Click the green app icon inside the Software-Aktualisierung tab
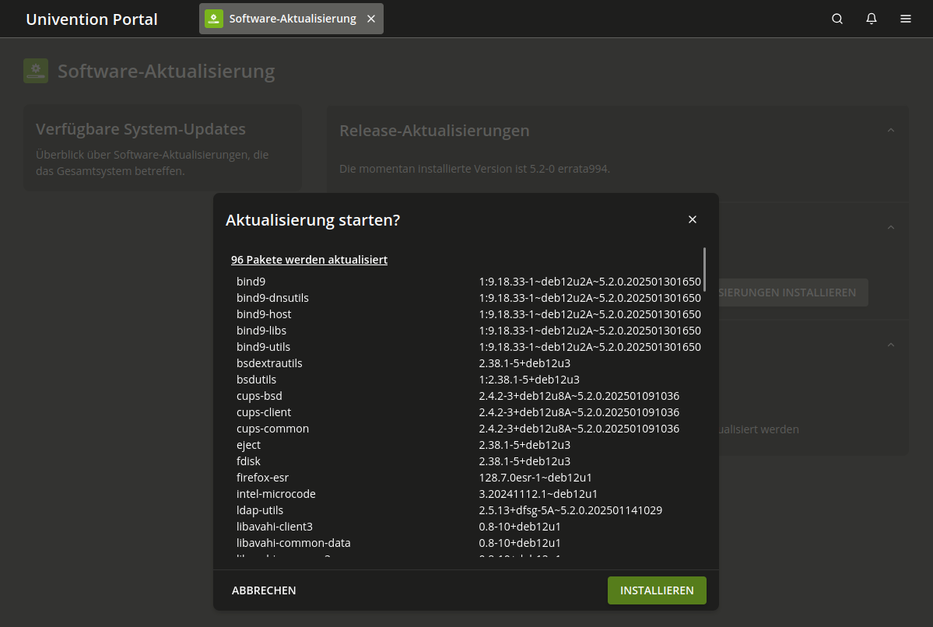Screen dimensions: 933x627 213,18
